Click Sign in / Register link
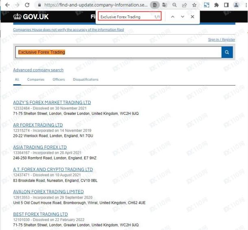This screenshot has width=248, height=230. [x=222, y=39]
